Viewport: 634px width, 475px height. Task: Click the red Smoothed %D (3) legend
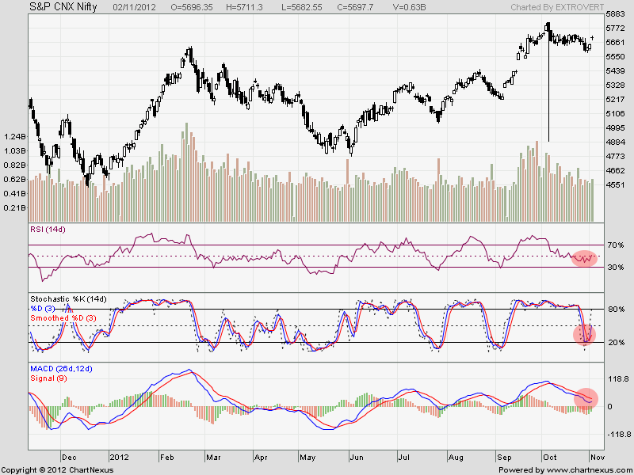tap(65, 318)
